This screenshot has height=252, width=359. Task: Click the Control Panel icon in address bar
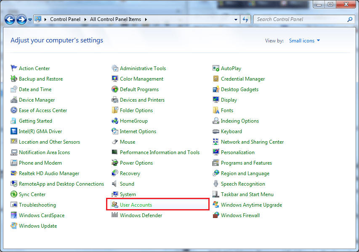pos(38,19)
